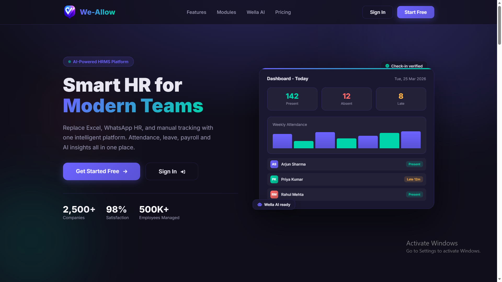Click the green check-in verified checkmark icon

pos(387,66)
